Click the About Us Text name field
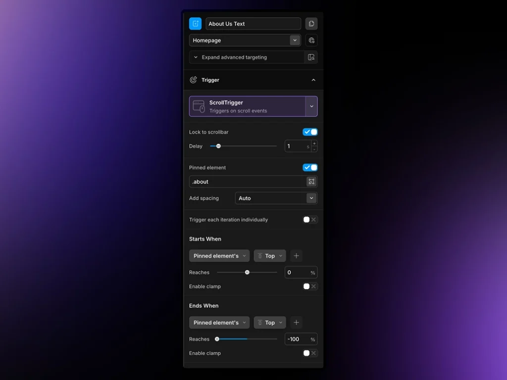 tap(253, 24)
